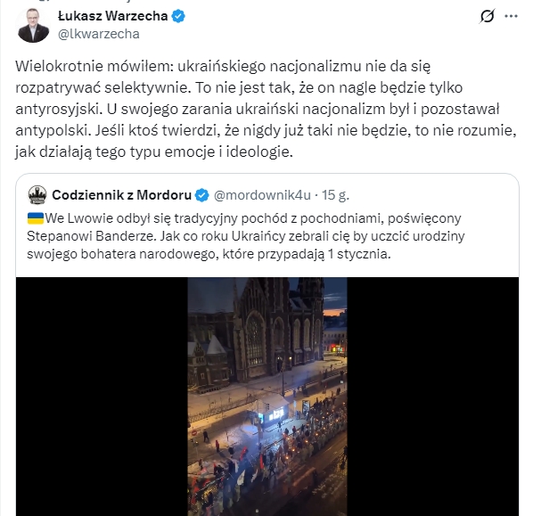The height and width of the screenshot is (516, 533).
Task: Click the Ukrainian flag emoji in quoted tweet
Action: click(x=36, y=218)
